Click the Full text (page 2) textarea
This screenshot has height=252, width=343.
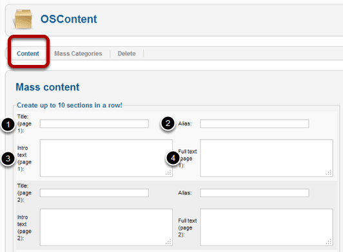[266, 228]
